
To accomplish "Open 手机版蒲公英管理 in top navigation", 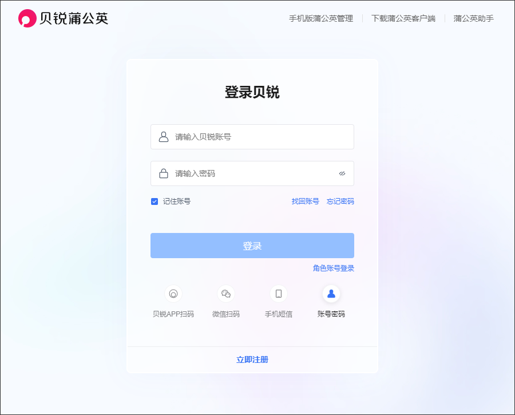I will [321, 18].
